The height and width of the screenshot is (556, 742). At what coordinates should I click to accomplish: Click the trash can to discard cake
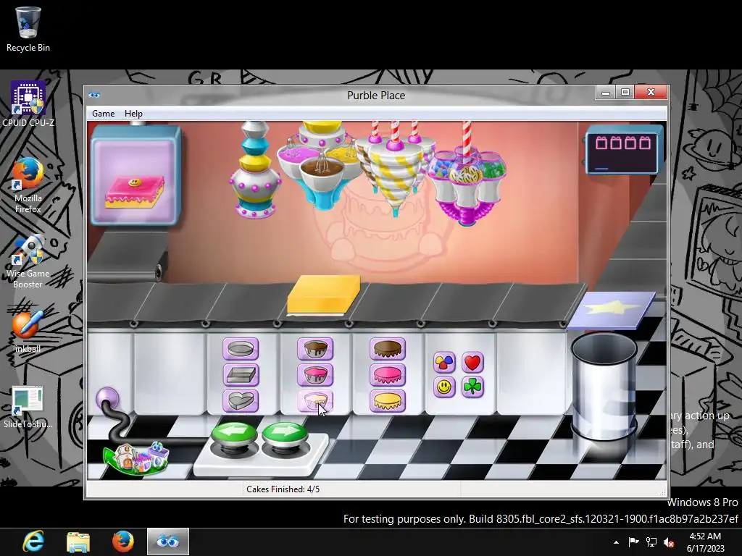click(x=604, y=387)
